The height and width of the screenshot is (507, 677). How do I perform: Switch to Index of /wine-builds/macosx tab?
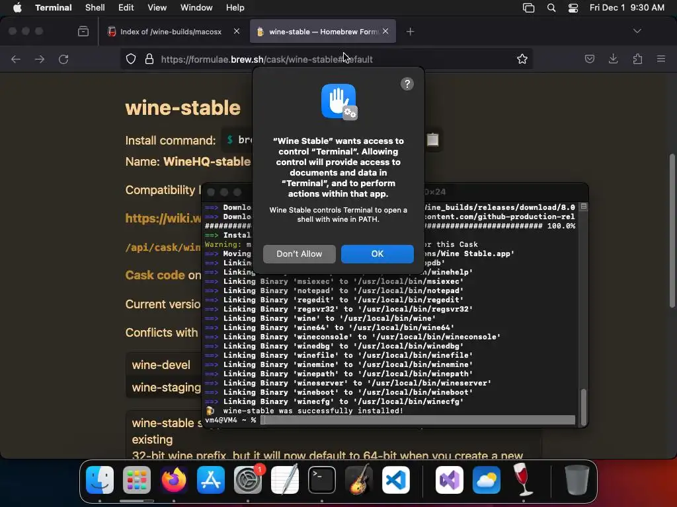171,32
